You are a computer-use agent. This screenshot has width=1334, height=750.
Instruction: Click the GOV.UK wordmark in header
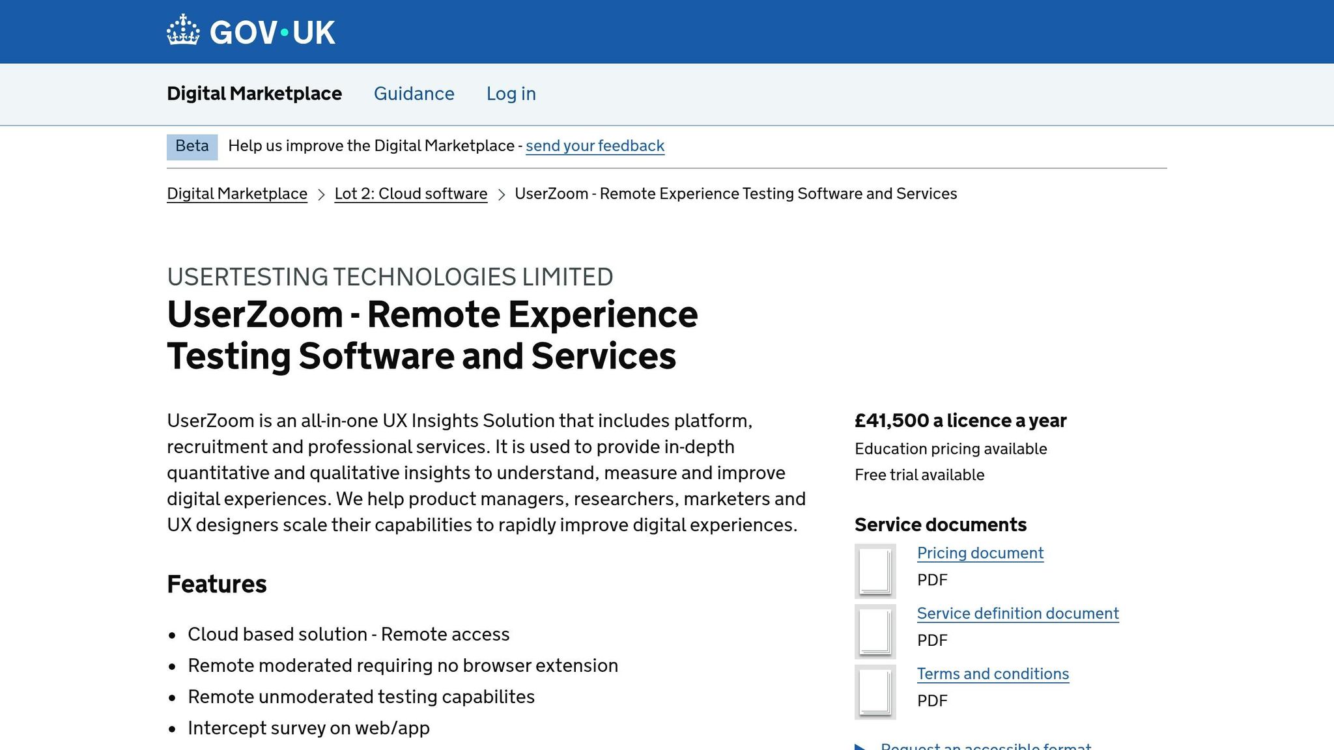click(x=272, y=33)
